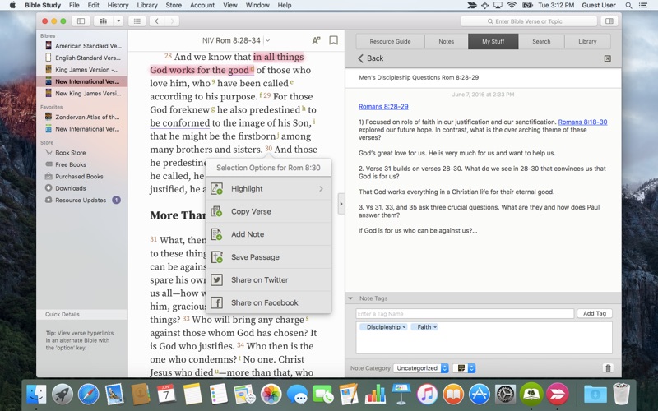The width and height of the screenshot is (658, 411).
Task: Collapse the Note Tags section triangle
Action: 350,298
